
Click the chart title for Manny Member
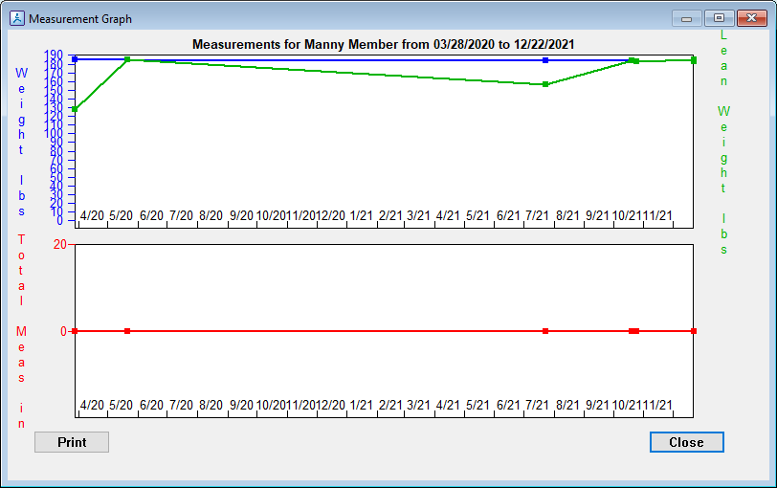[x=384, y=44]
